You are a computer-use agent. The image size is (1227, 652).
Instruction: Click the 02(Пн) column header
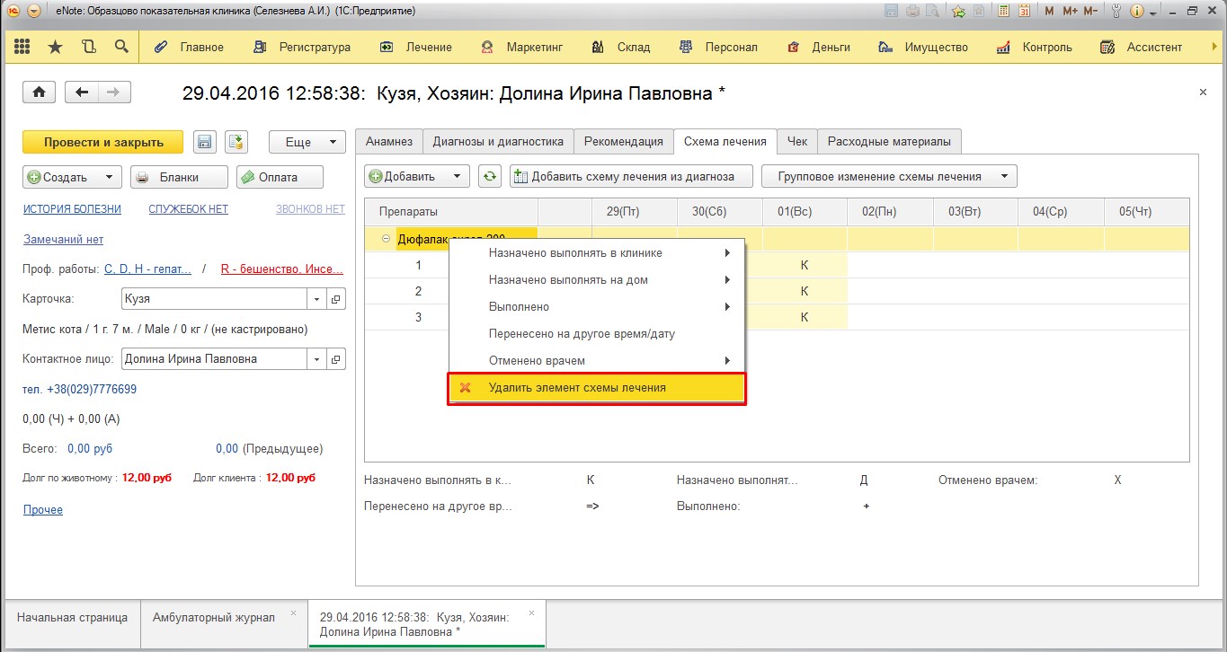[x=889, y=212]
